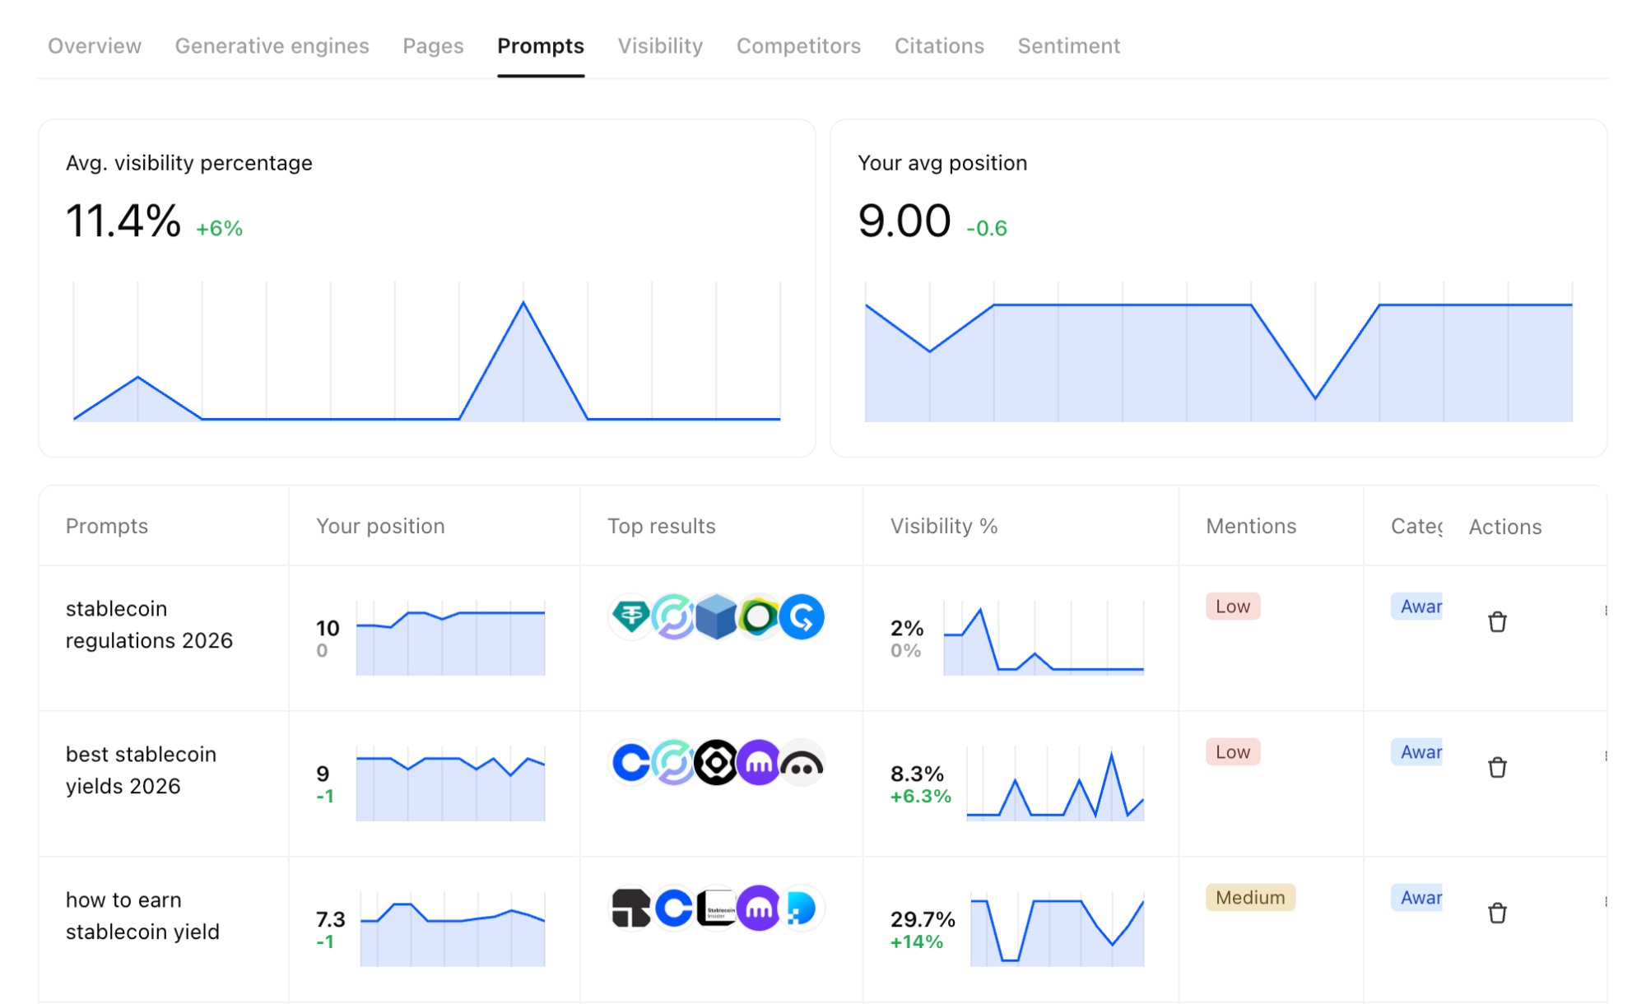
Task: Sort by Mentions column header
Action: pos(1251,526)
